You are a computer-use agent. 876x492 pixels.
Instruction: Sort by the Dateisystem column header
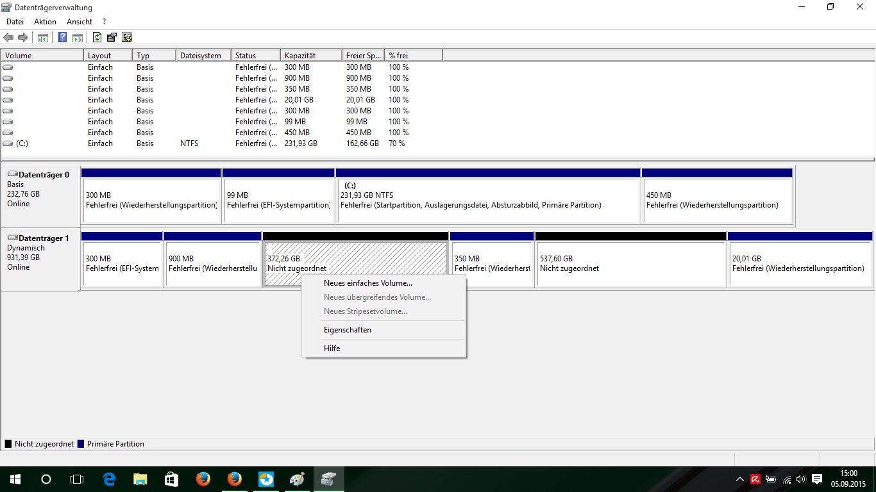click(x=203, y=56)
